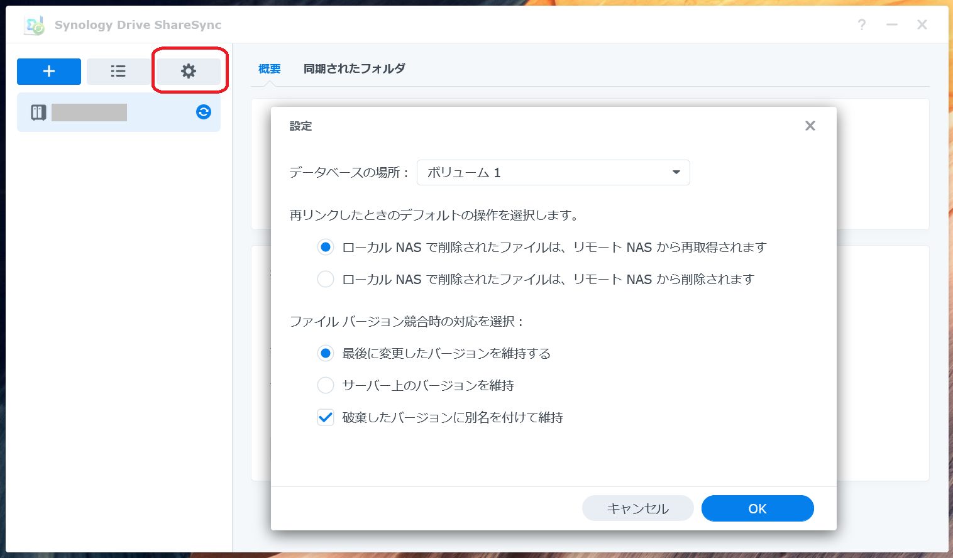This screenshot has width=953, height=558.
Task: Click the blue circular sync status icon
Action: pos(202,112)
